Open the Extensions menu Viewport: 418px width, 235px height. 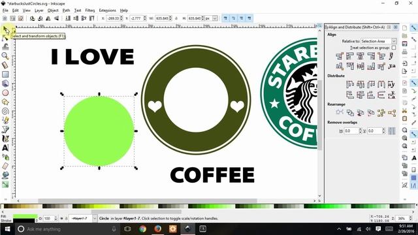(x=107, y=10)
